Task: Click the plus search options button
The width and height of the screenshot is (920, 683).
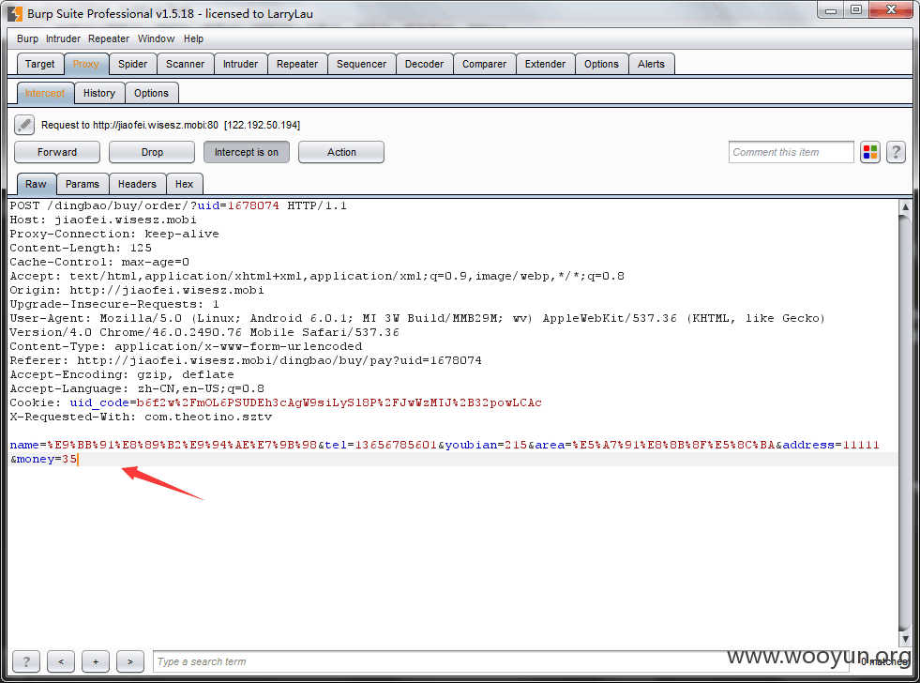Action: pyautogui.click(x=96, y=661)
